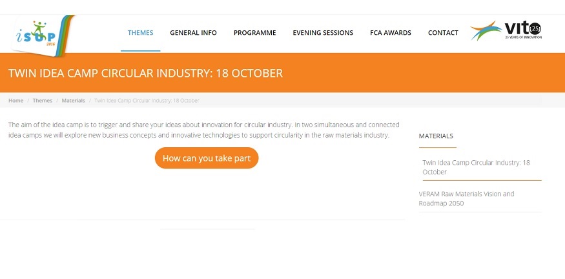565x279 pixels.
Task: Click the i-SUP 2016 logo
Action: pyautogui.click(x=43, y=36)
